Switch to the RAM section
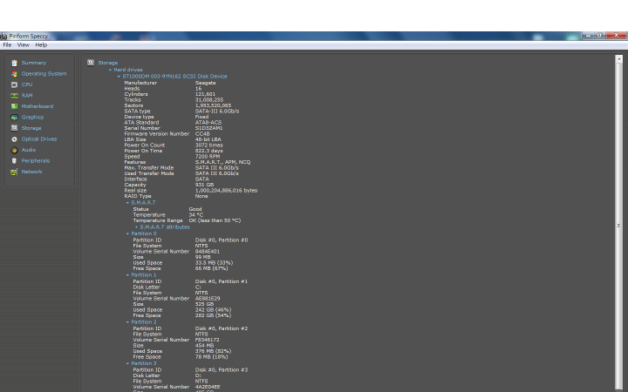The image size is (628, 392). (27, 95)
